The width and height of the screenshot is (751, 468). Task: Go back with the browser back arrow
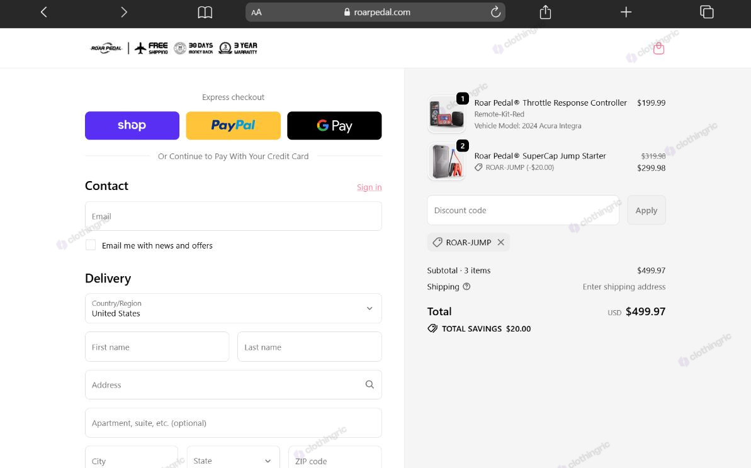tap(43, 12)
